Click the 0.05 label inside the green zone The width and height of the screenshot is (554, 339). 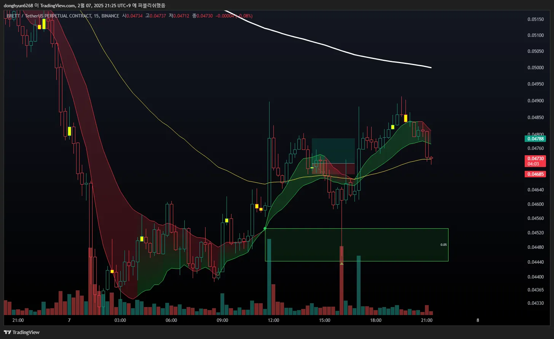pyautogui.click(x=444, y=245)
